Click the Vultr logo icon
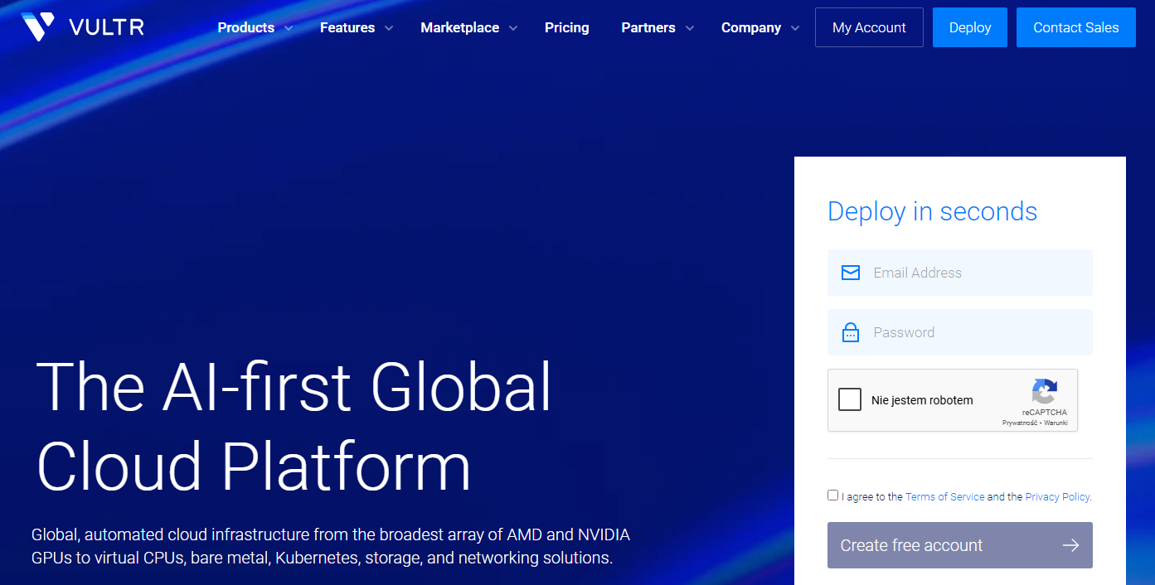 (x=37, y=27)
